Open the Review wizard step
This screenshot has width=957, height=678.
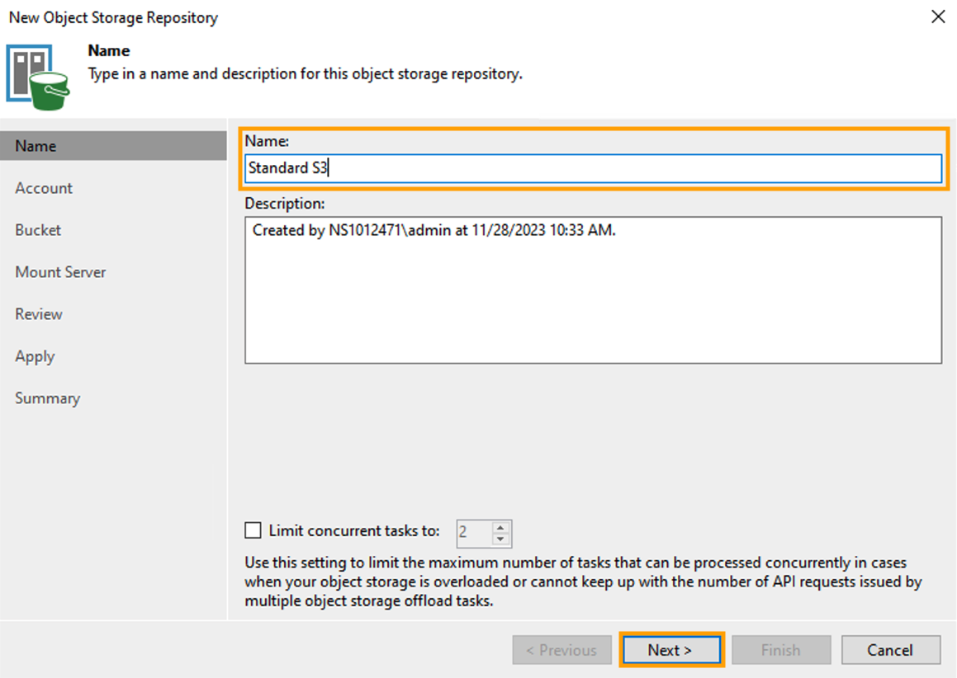coord(38,313)
